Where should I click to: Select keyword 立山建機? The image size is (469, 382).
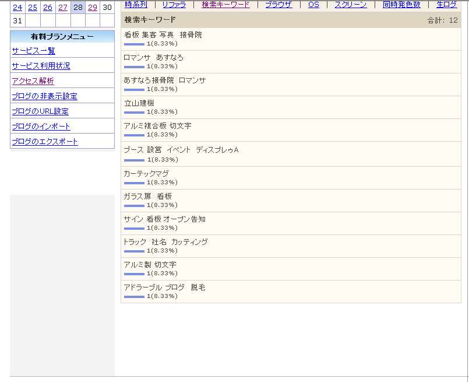coord(139,103)
